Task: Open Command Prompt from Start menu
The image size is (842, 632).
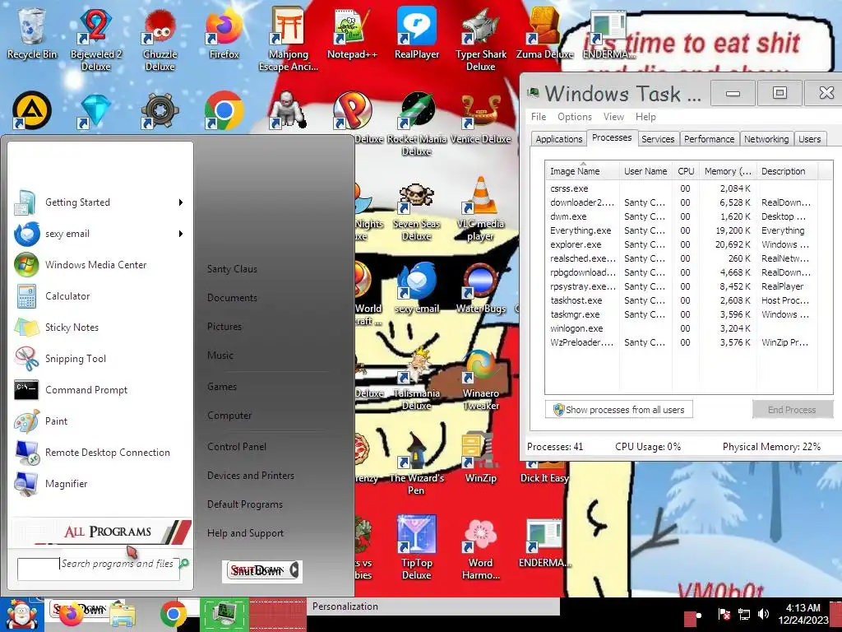Action: 99,390
